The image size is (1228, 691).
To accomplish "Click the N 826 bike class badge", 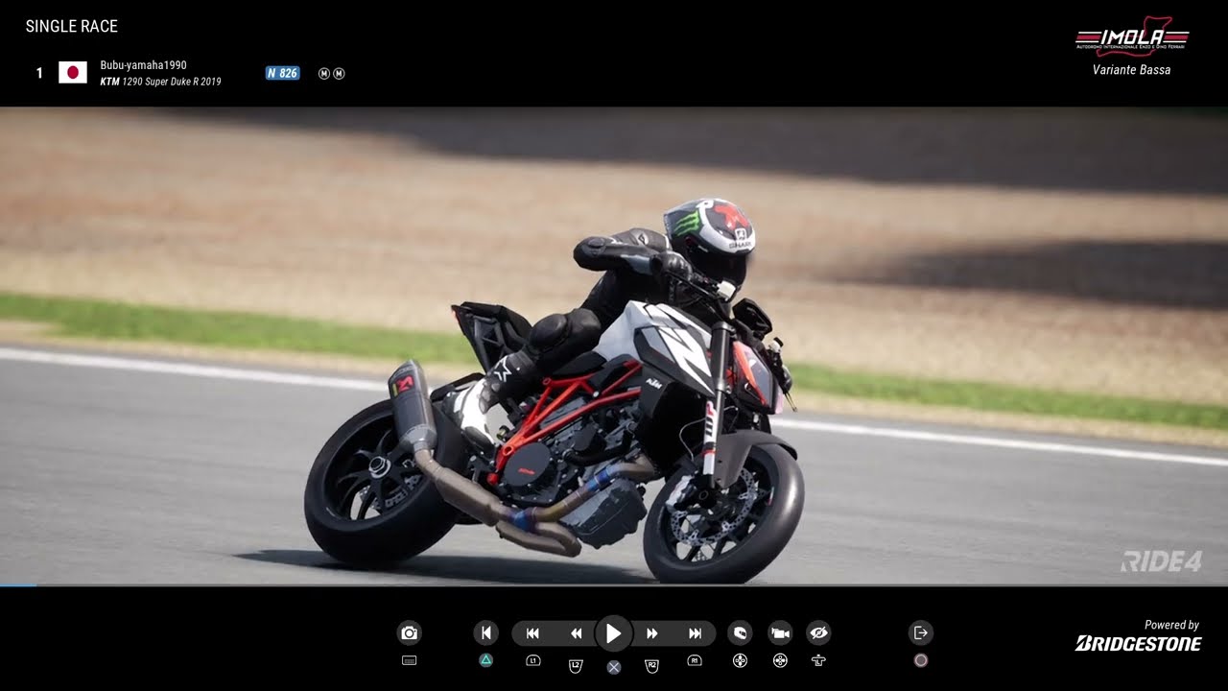I will [282, 73].
